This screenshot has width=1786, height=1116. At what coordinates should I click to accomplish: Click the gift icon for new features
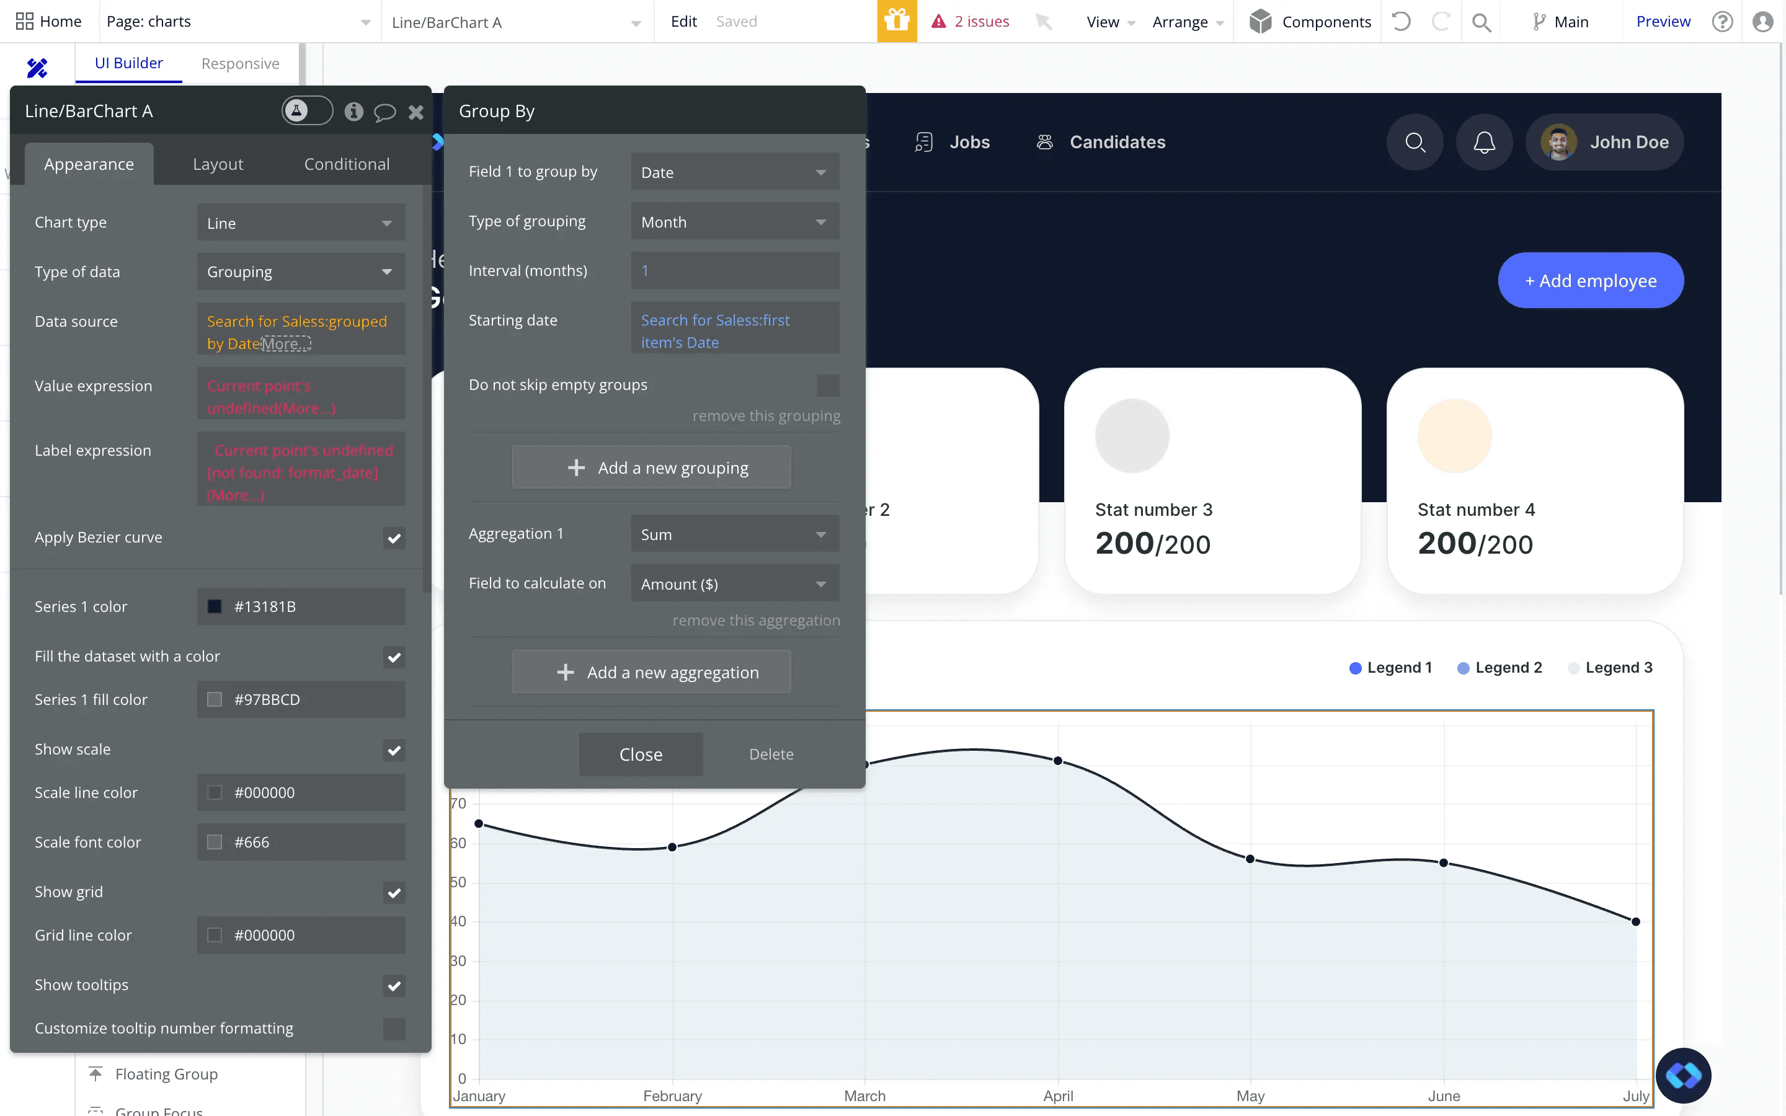(x=897, y=22)
